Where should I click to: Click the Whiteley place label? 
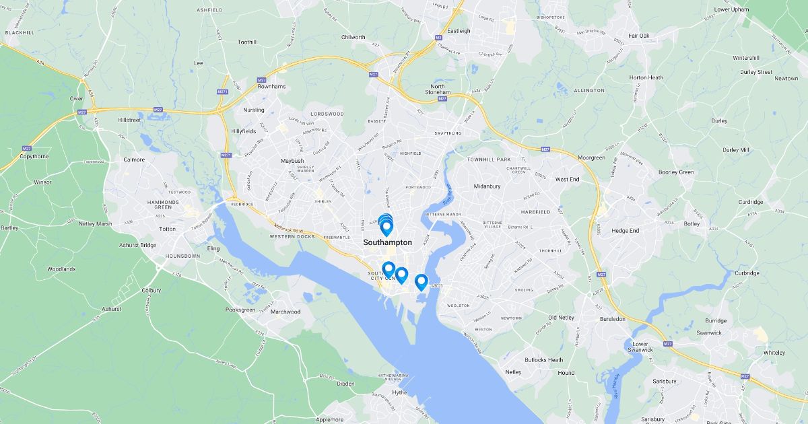(x=774, y=353)
